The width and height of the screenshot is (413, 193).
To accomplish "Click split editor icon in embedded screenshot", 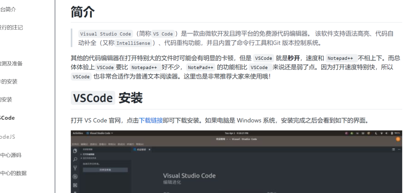I will [394, 150].
